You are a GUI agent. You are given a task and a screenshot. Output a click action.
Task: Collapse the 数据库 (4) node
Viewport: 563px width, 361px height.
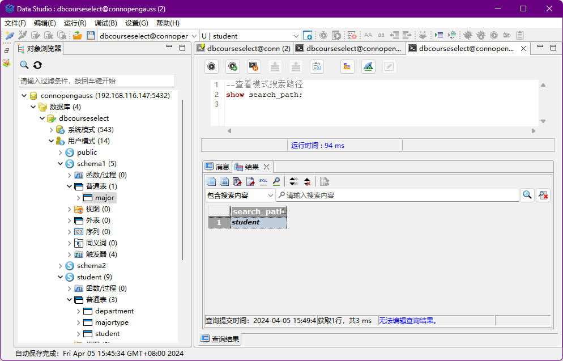point(33,107)
